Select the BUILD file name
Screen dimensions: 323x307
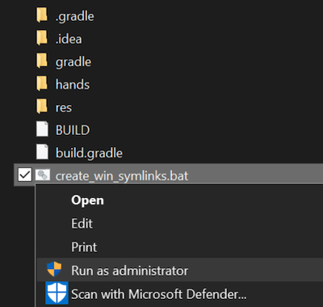click(73, 130)
